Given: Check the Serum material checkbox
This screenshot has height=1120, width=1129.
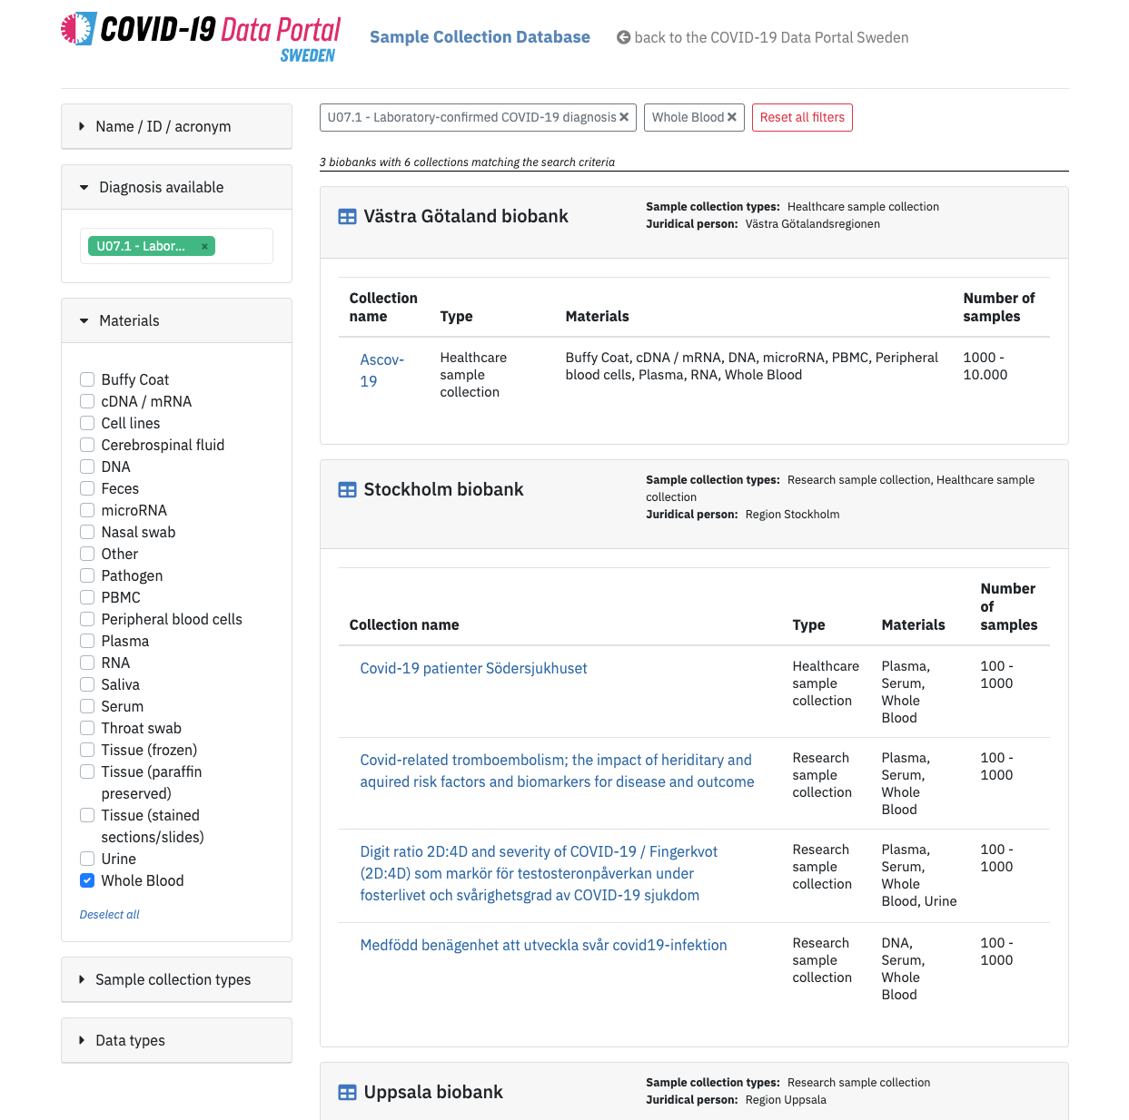Looking at the screenshot, I should 86,705.
